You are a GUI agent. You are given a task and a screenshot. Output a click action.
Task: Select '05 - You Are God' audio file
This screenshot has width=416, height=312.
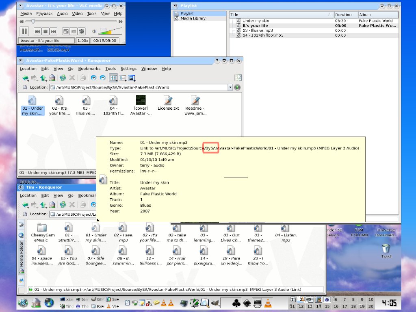click(x=68, y=256)
